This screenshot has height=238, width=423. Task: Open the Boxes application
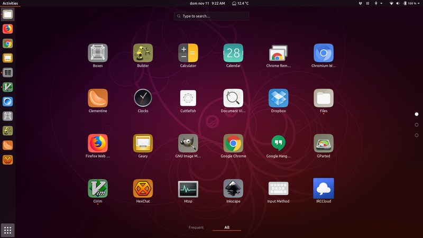(97, 53)
